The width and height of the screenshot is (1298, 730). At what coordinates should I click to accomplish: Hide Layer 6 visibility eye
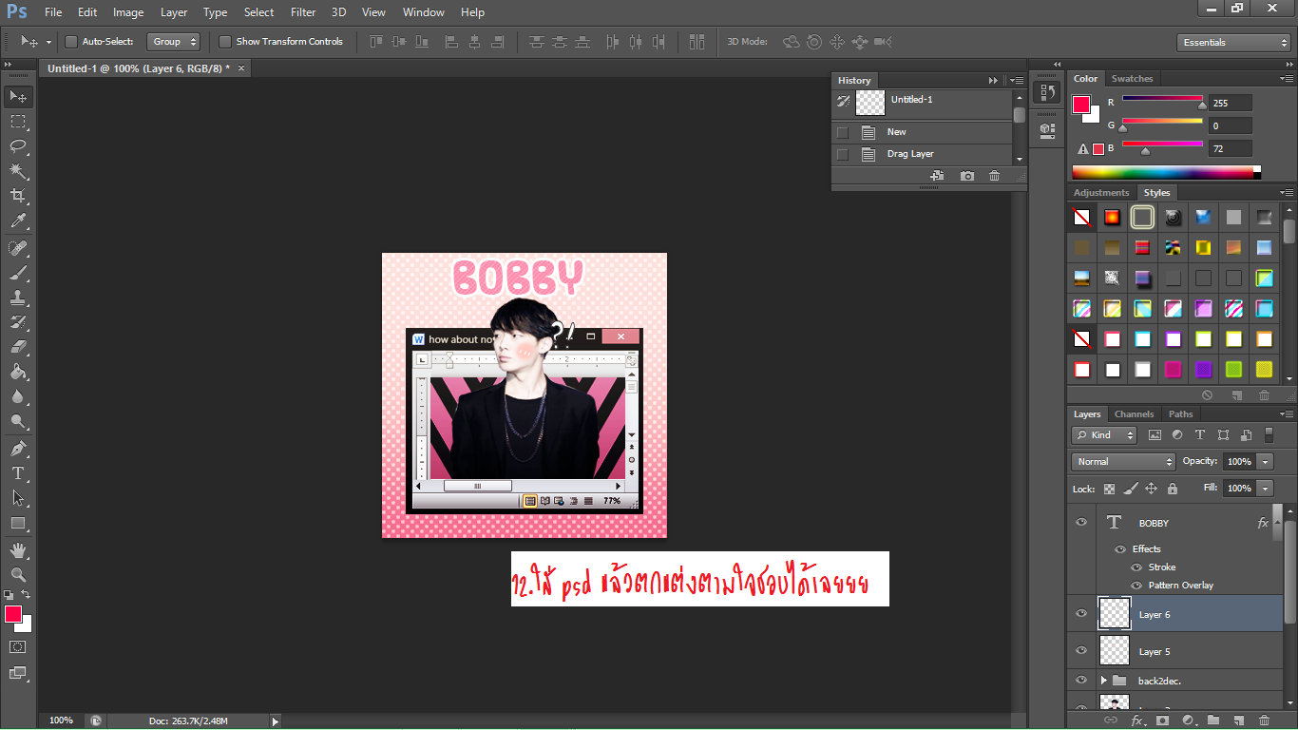(x=1080, y=614)
